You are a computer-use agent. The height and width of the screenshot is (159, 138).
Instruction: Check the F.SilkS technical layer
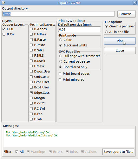pos(31,55)
